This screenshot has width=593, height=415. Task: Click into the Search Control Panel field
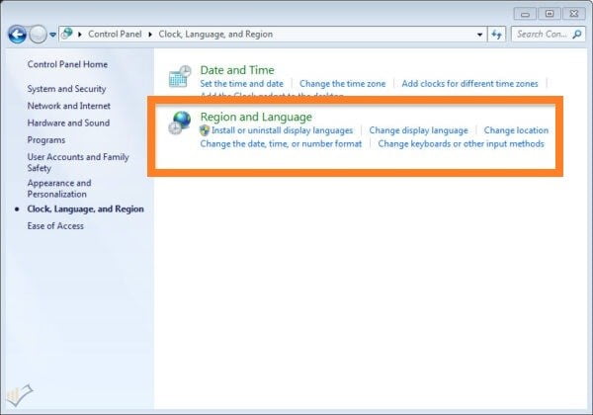tap(542, 34)
